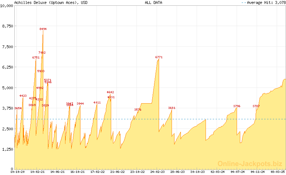Click the ALL DATA heading
The height and width of the screenshot is (175, 286).
153,2
